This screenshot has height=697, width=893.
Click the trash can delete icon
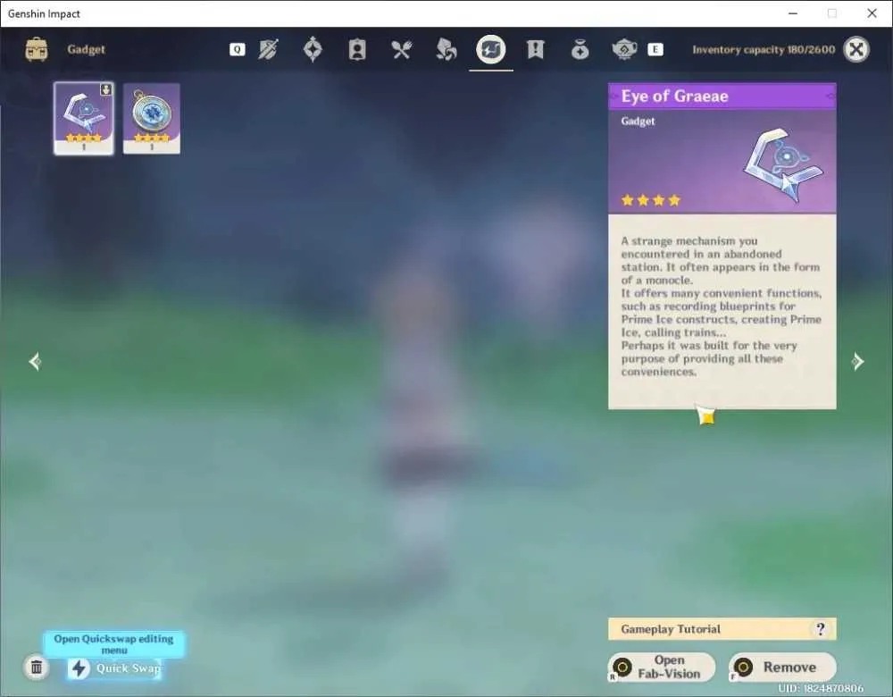click(37, 667)
